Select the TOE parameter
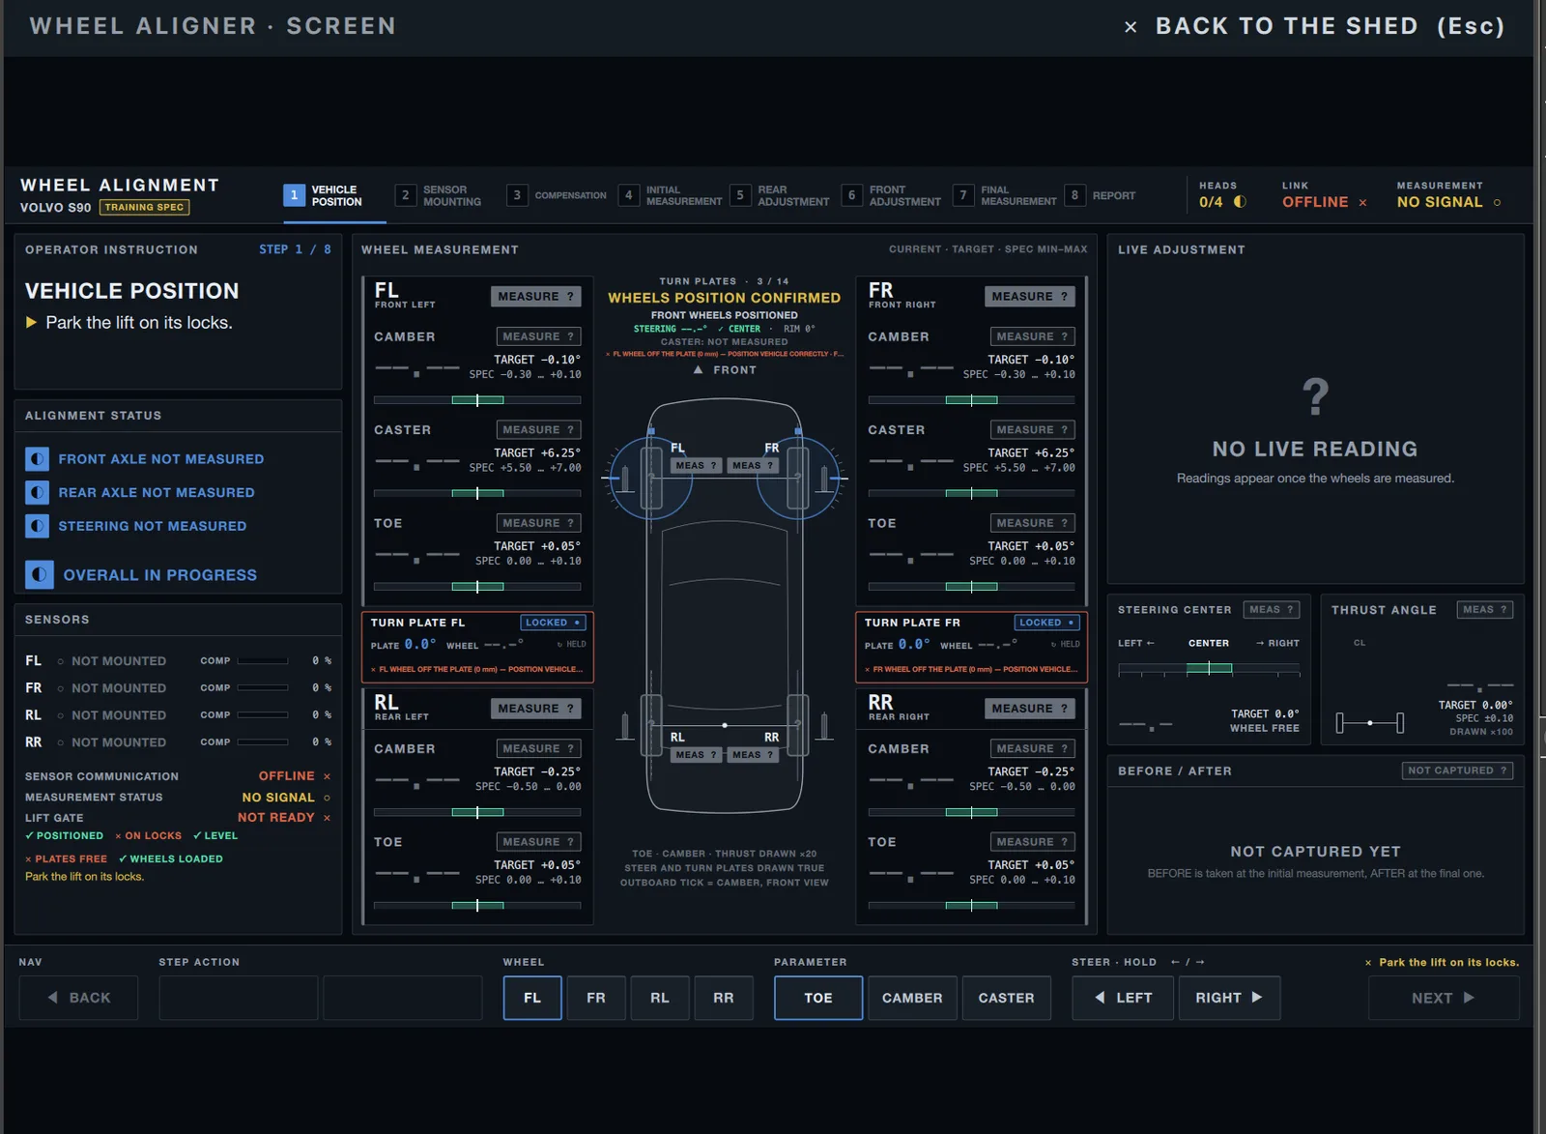The width and height of the screenshot is (1546, 1134). (x=818, y=998)
